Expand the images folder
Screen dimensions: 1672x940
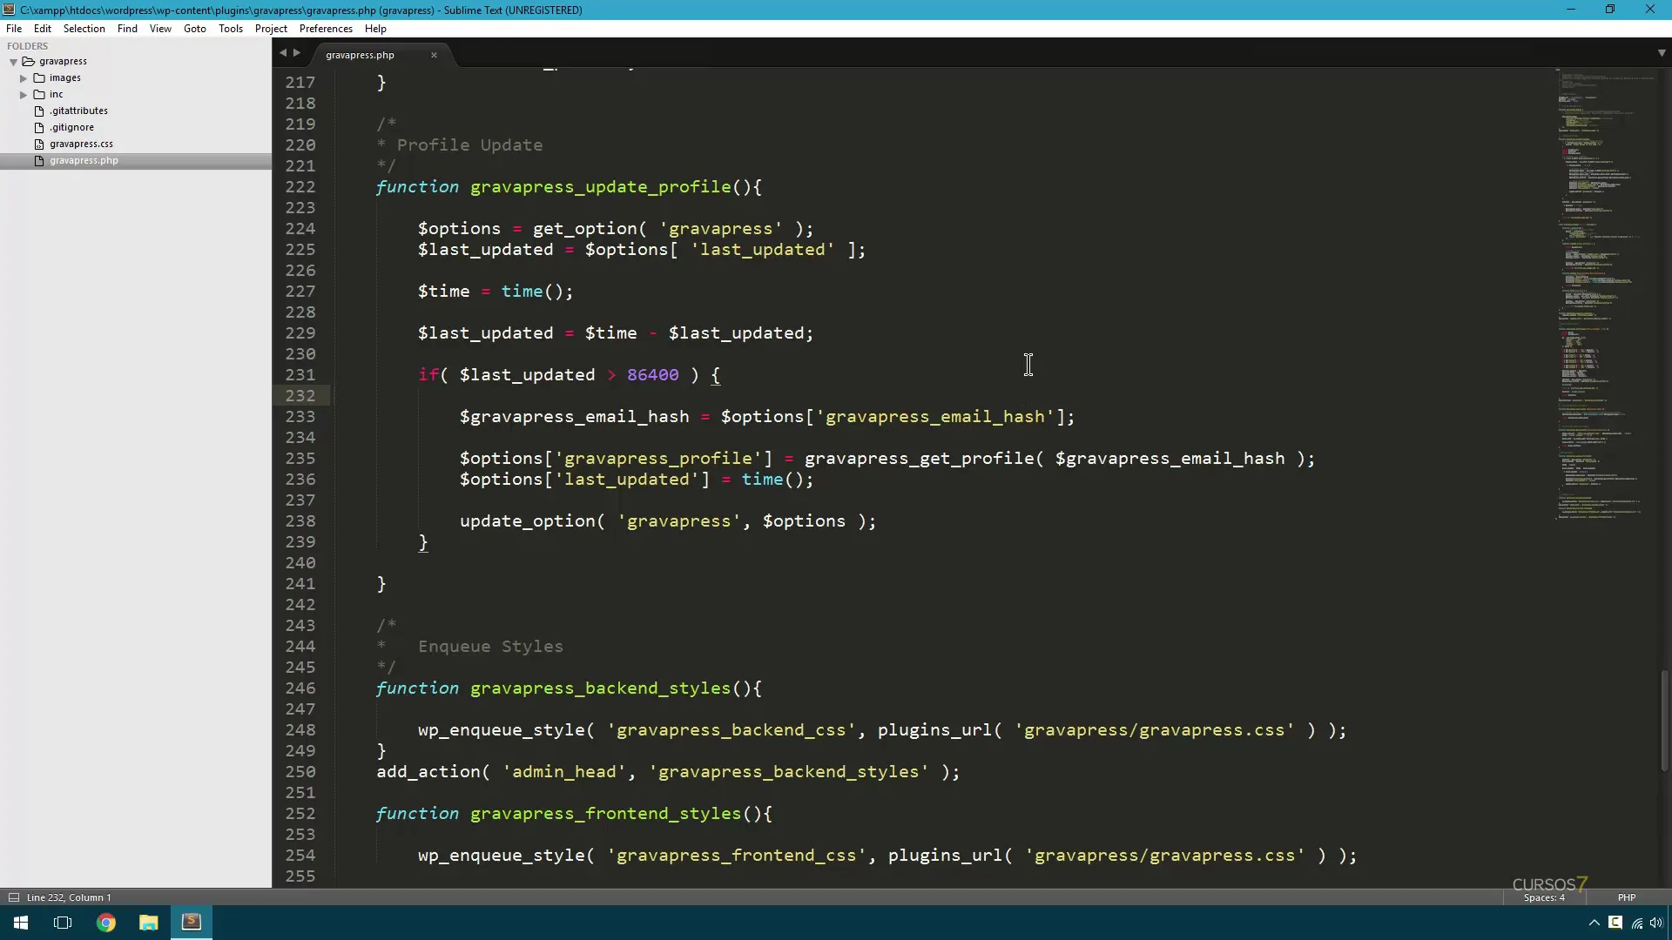24,78
